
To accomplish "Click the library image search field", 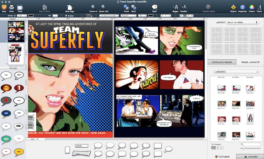I will [252, 144].
